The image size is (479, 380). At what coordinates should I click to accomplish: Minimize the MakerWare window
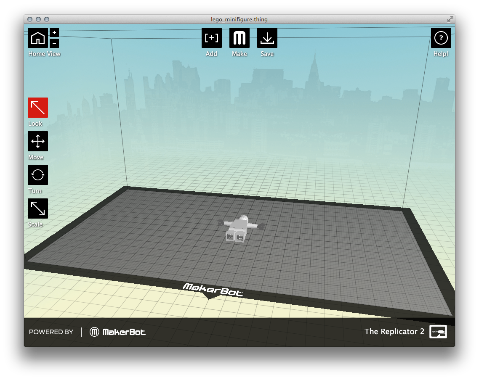(x=38, y=19)
